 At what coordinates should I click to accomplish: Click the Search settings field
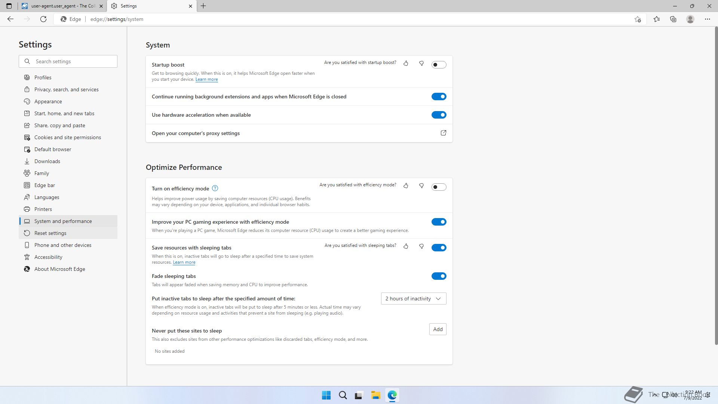tap(68, 61)
